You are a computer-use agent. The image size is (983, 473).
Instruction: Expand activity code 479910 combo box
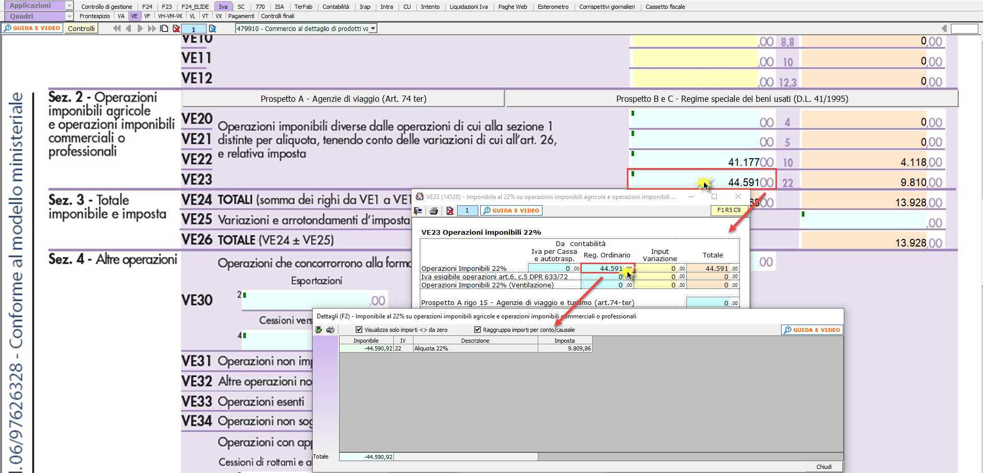(x=373, y=28)
